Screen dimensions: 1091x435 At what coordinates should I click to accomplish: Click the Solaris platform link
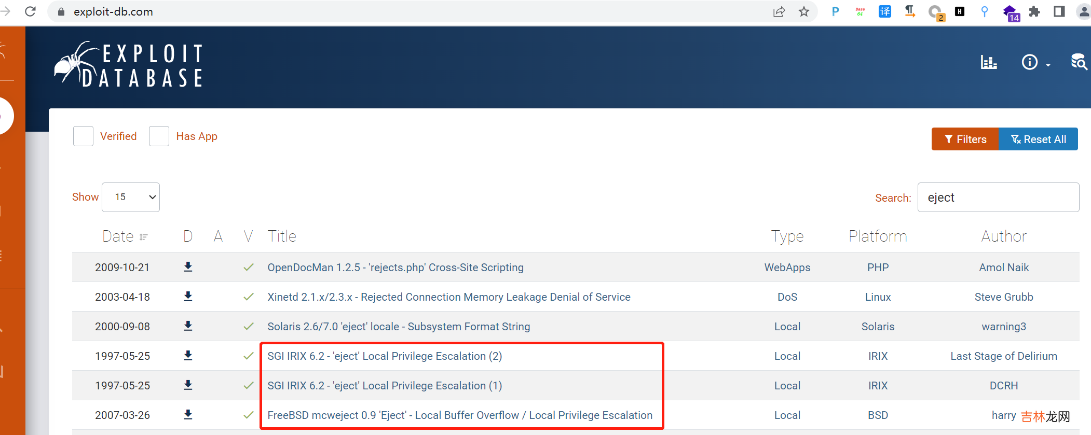pos(878,327)
